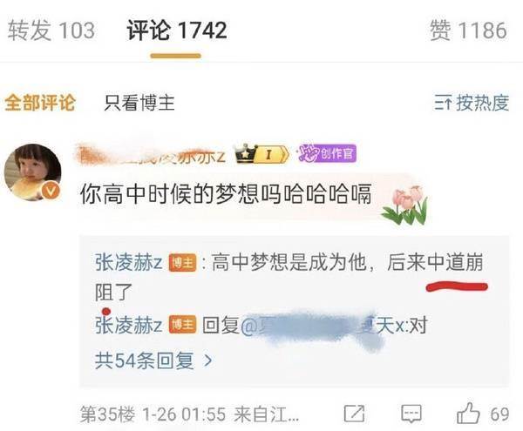Open 张凌赫z profile from first reply
523x431 pixels.
click(x=129, y=262)
